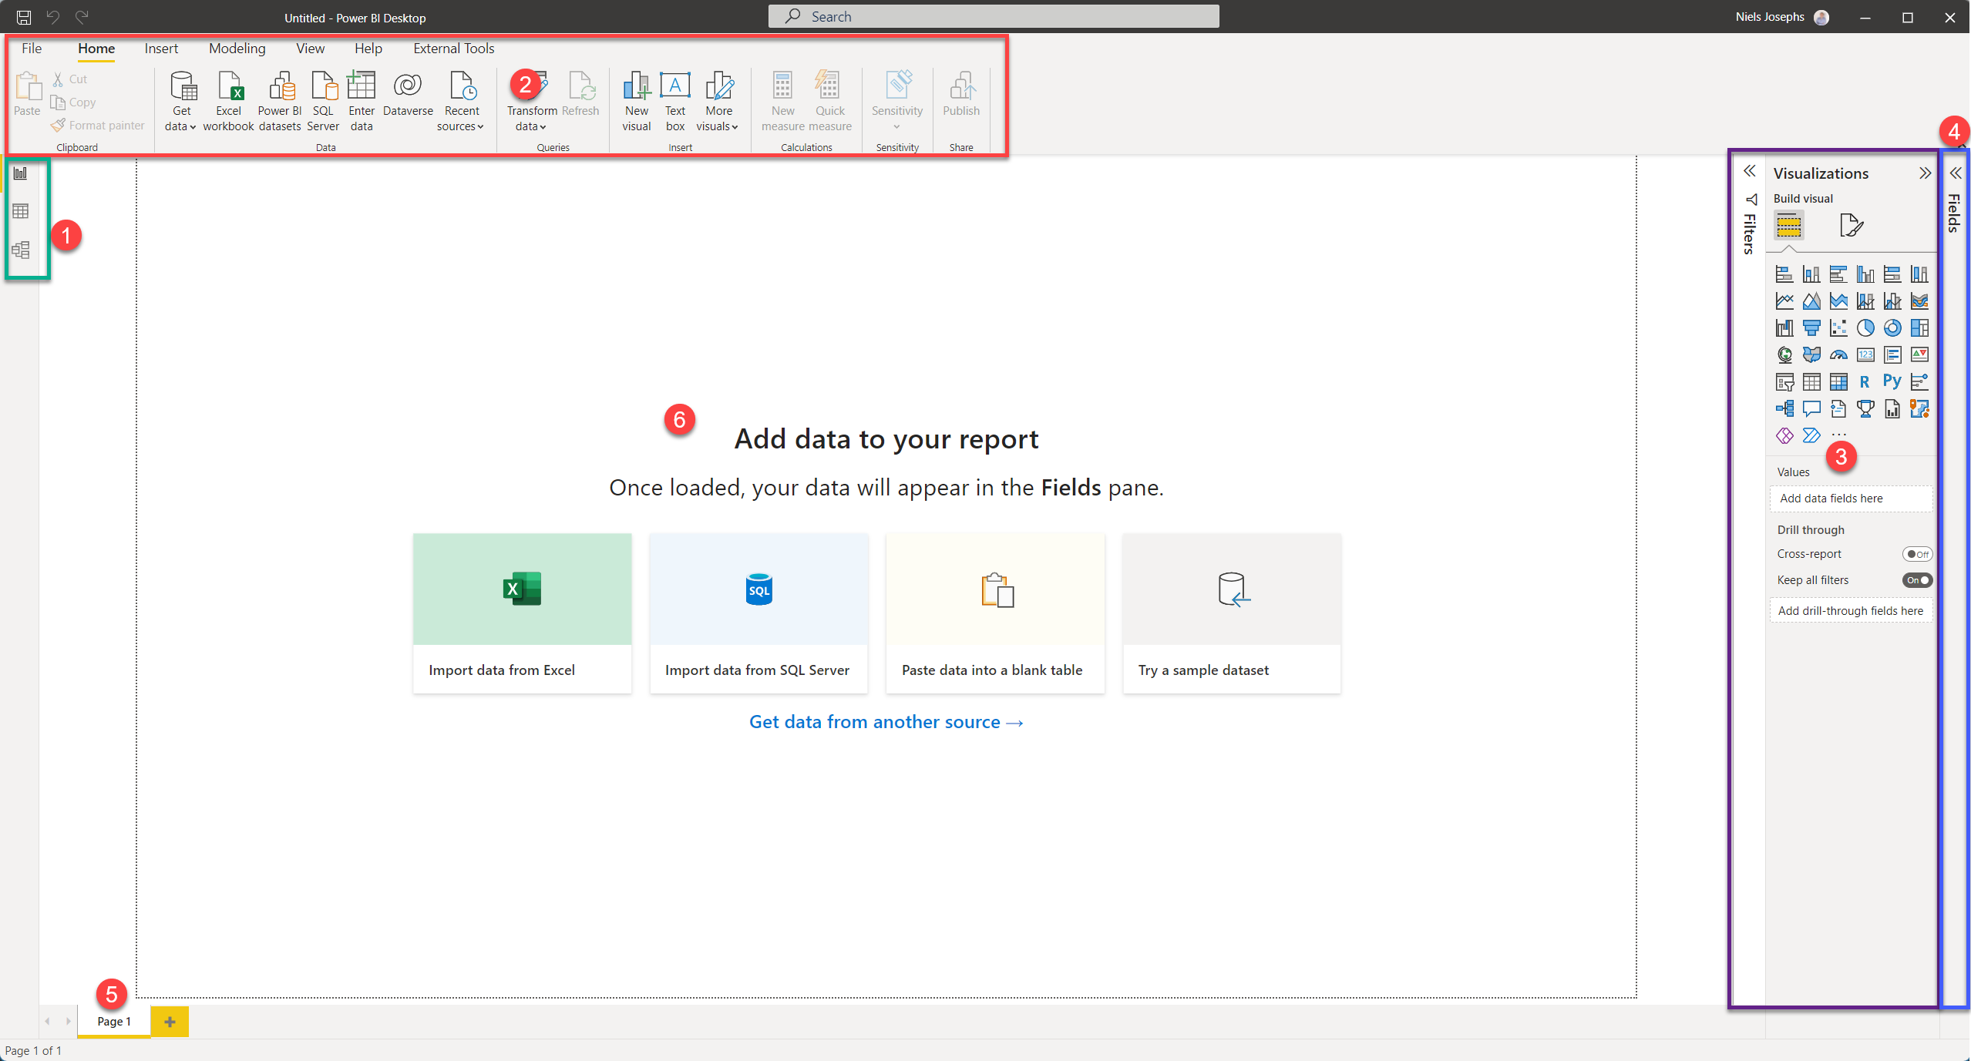
Task: Select the Funnel chart visualization
Action: click(1811, 328)
